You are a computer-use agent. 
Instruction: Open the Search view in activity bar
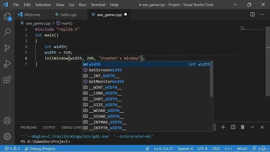click(7, 32)
